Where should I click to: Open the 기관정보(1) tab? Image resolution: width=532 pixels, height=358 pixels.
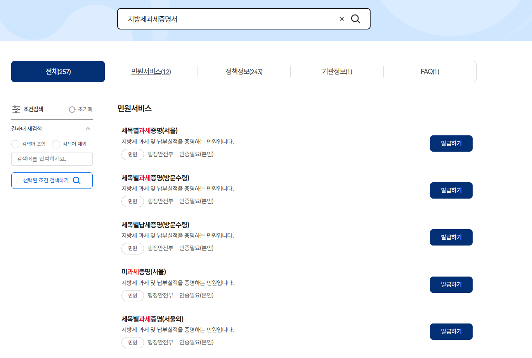point(337,71)
